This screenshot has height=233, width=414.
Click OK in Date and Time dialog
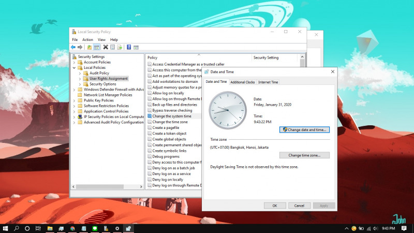point(275,206)
